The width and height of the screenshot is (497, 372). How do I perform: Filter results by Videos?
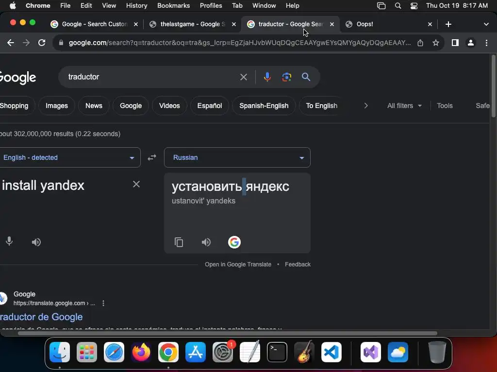coord(169,106)
